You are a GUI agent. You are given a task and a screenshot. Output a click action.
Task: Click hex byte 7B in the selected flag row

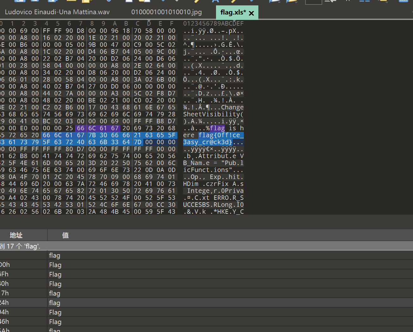pyautogui.click(x=92, y=135)
